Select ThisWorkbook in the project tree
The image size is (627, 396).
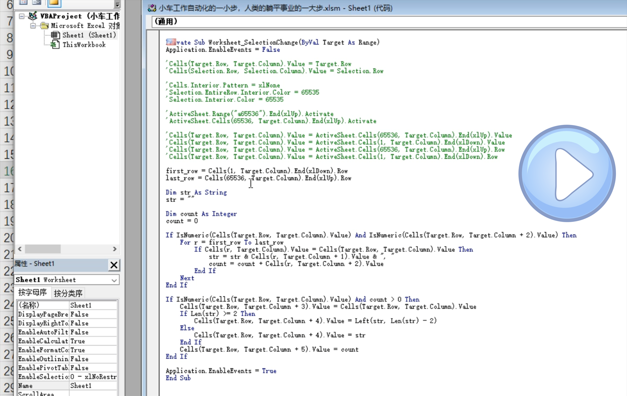point(84,45)
